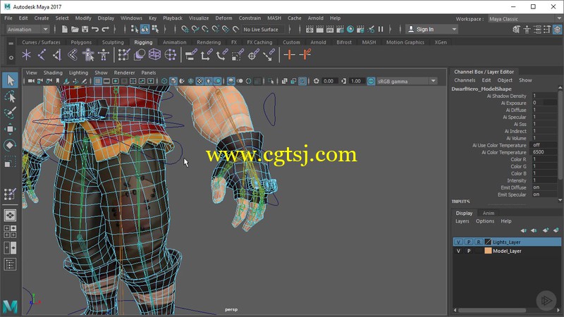Save the current scene
This screenshot has width=564, height=317.
[x=85, y=30]
